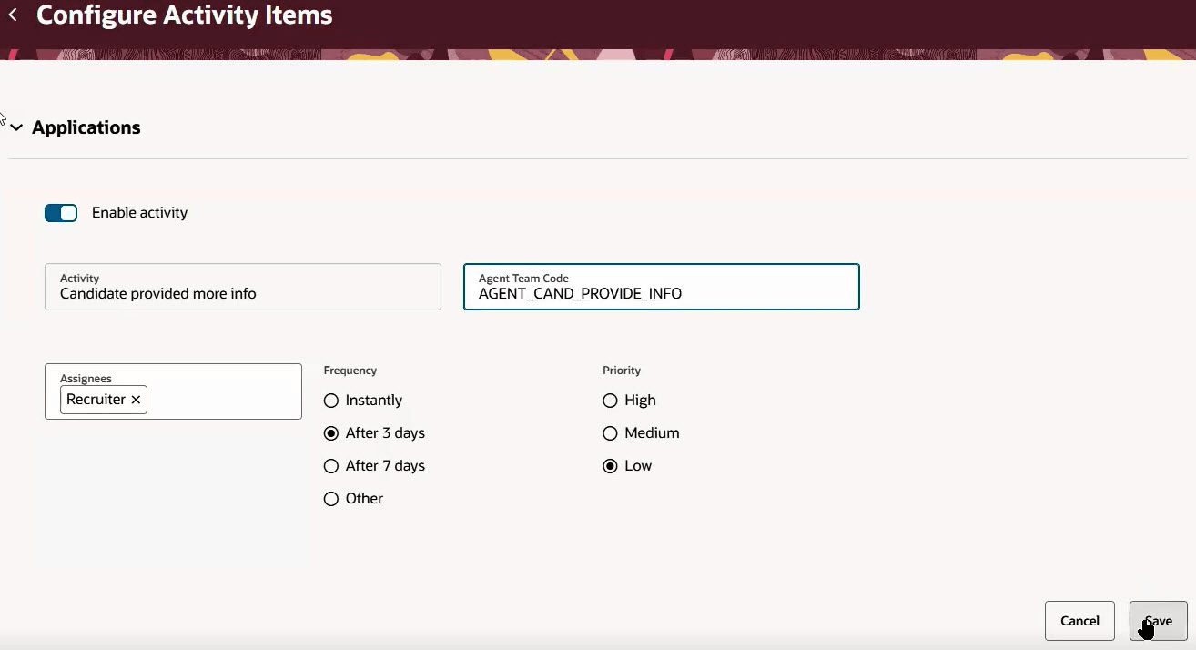Click the Frequency label
1196x650 pixels.
coord(350,371)
